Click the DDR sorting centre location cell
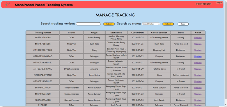The image size is (227, 107). [x=159, y=38]
